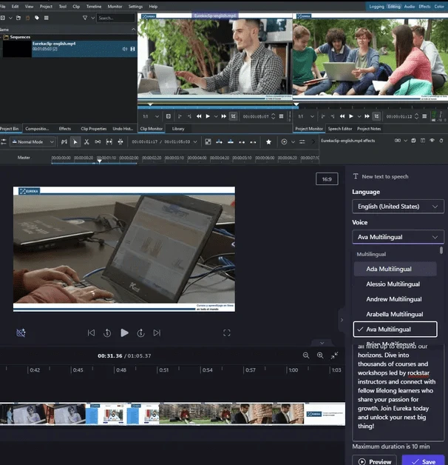This screenshot has height=465, width=448.
Task: Click the tag icon in Project Bin toolbar
Action: (37, 18)
